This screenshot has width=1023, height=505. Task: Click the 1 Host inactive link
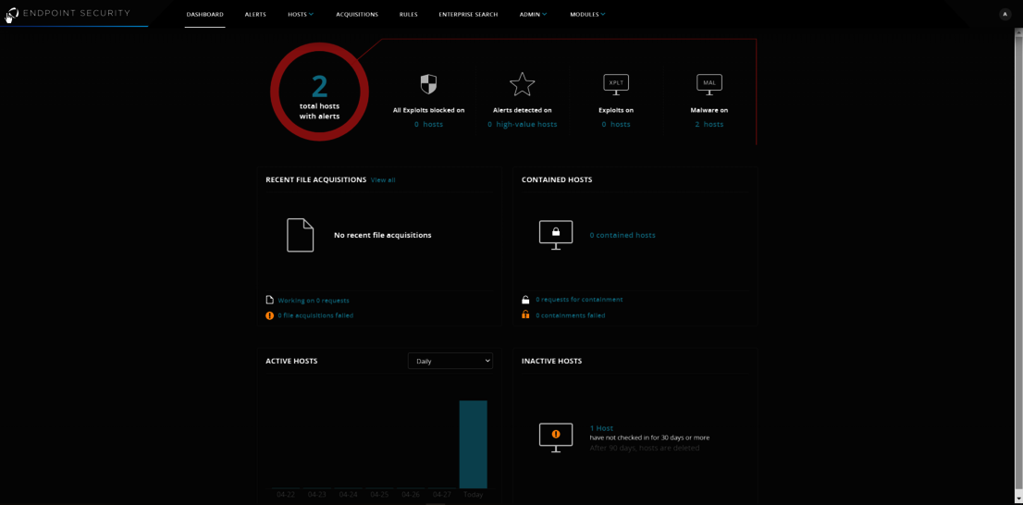pyautogui.click(x=601, y=428)
